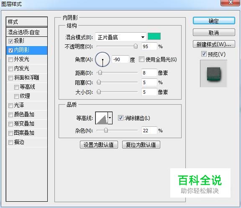
Task: Toggle the 预览 preview checkbox
Action: pos(204,54)
